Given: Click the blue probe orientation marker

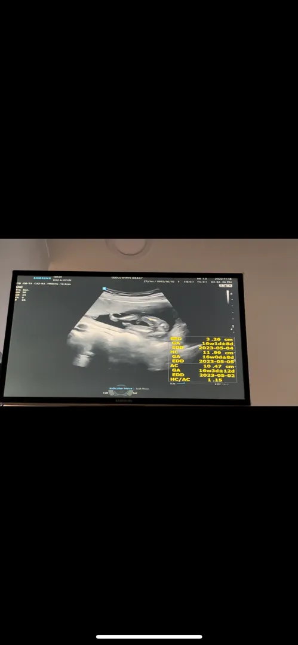Looking at the screenshot, I should coord(105,289).
